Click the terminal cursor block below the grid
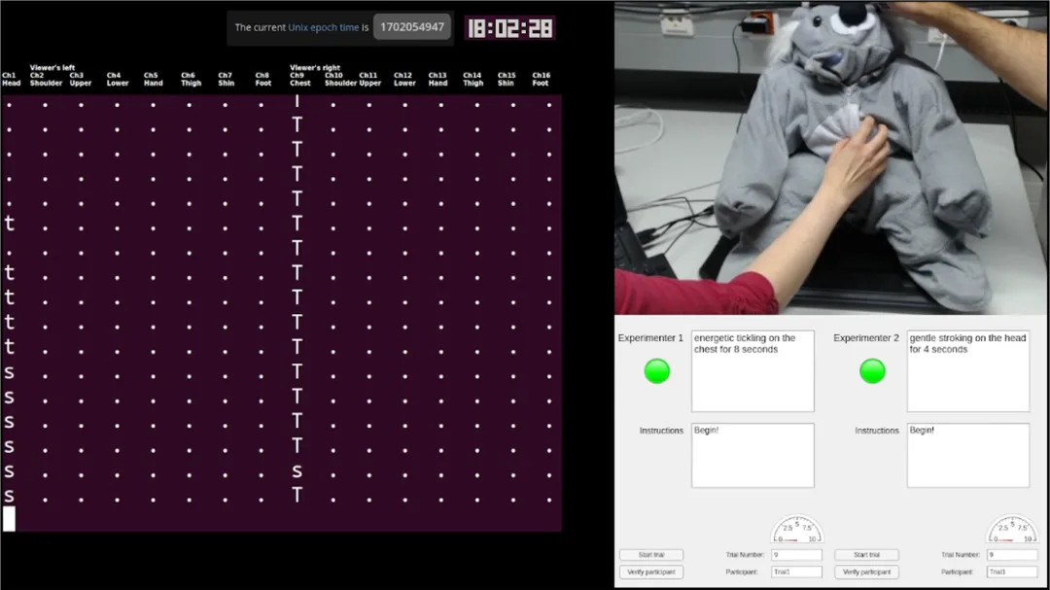The width and height of the screenshot is (1050, 590). pyautogui.click(x=9, y=519)
